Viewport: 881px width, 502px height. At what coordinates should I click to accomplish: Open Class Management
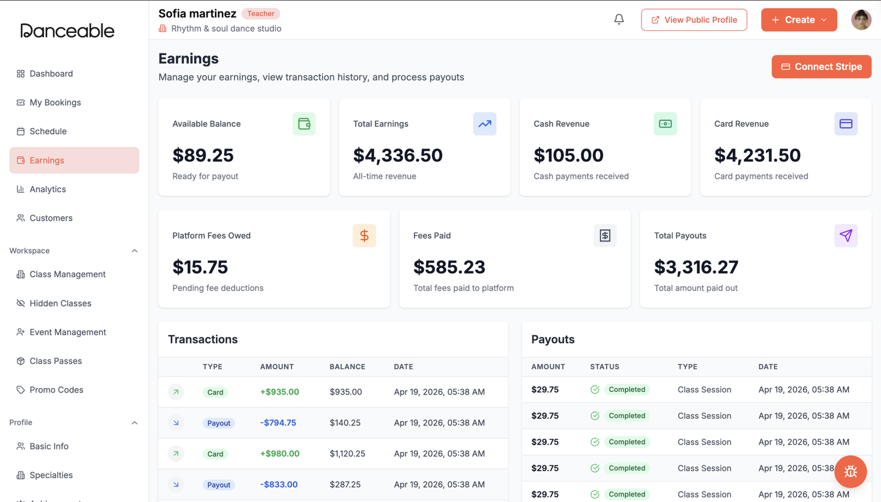click(74, 274)
